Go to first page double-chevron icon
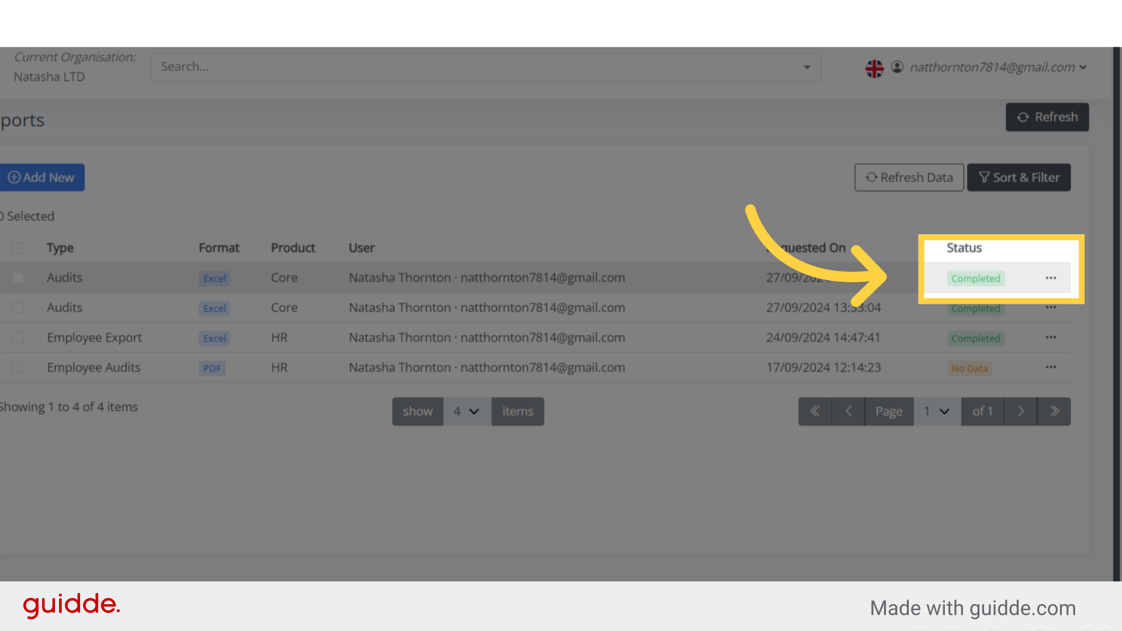Image resolution: width=1122 pixels, height=631 pixels. click(815, 411)
